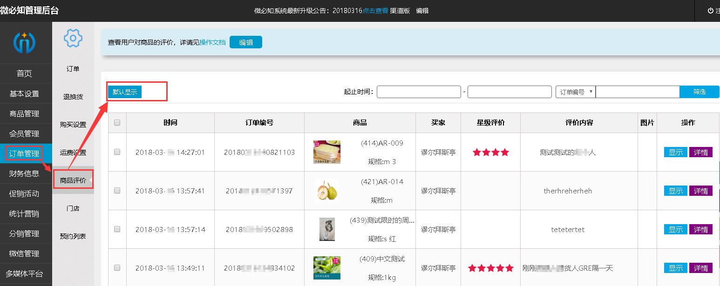Go to 退换货 submenu item
Screen dimensions: 720x286
click(x=73, y=97)
